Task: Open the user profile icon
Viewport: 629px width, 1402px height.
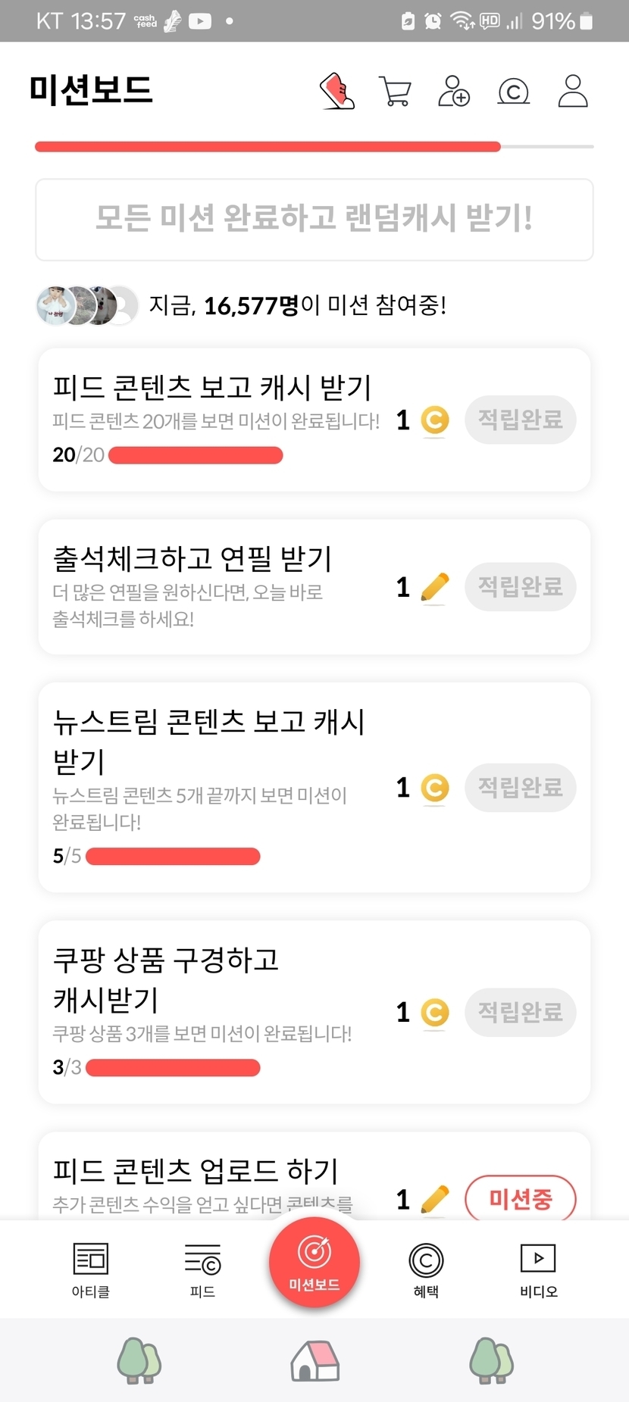Action: click(573, 91)
